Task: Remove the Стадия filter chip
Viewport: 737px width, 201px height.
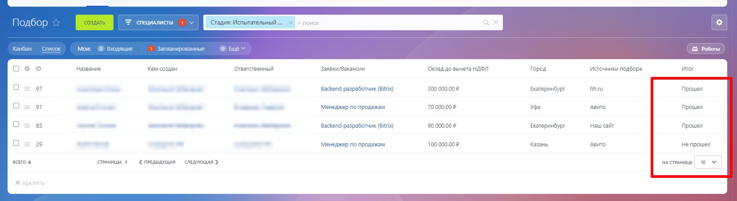Action: (291, 22)
